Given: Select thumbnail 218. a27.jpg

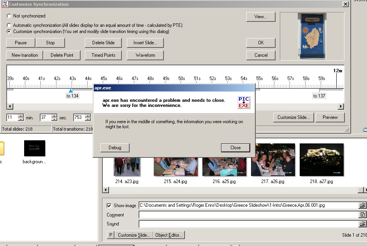Looking at the screenshot, I should [321, 160].
